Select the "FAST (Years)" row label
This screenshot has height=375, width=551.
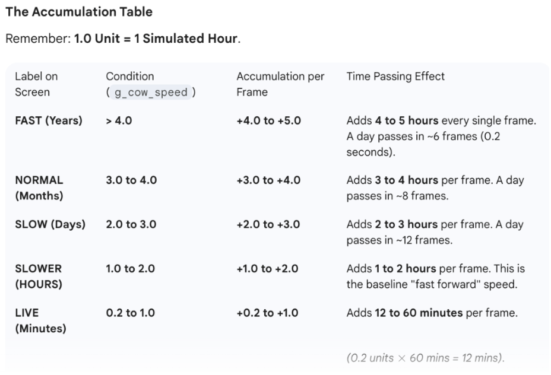coord(49,121)
